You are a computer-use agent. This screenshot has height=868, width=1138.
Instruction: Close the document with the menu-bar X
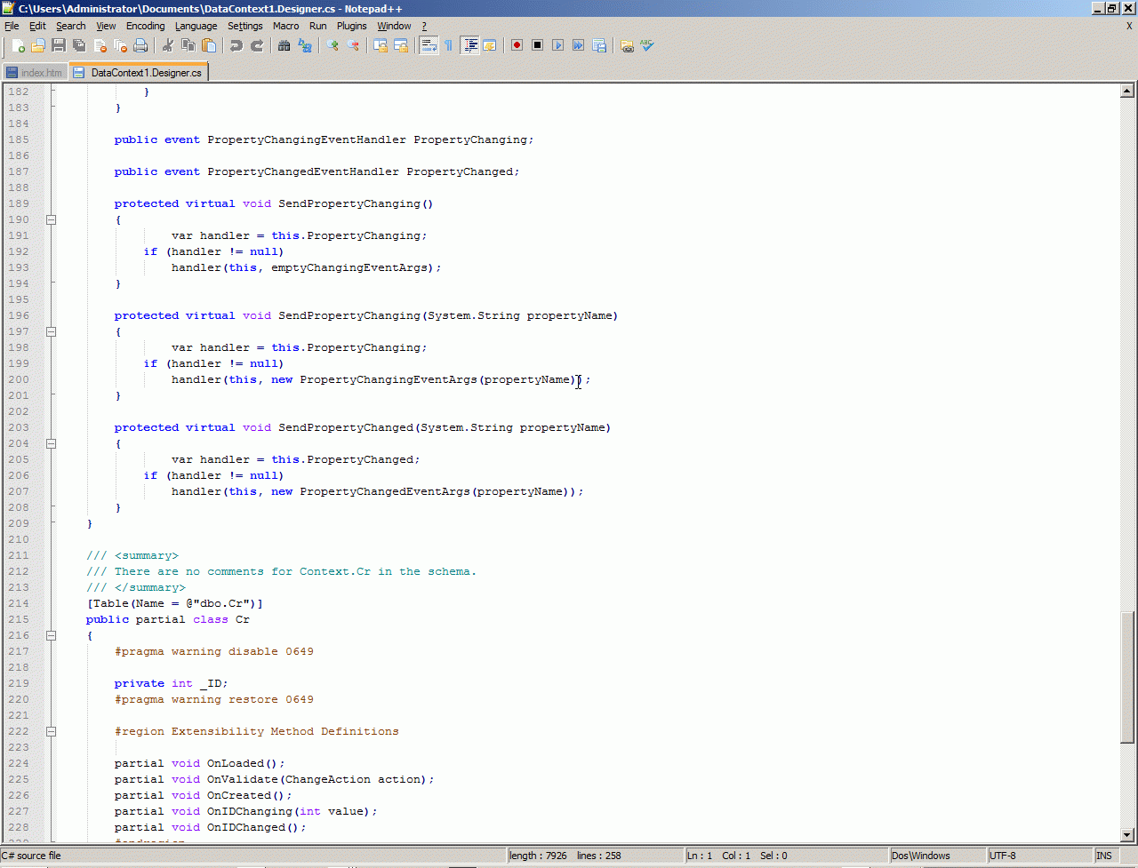point(1129,26)
